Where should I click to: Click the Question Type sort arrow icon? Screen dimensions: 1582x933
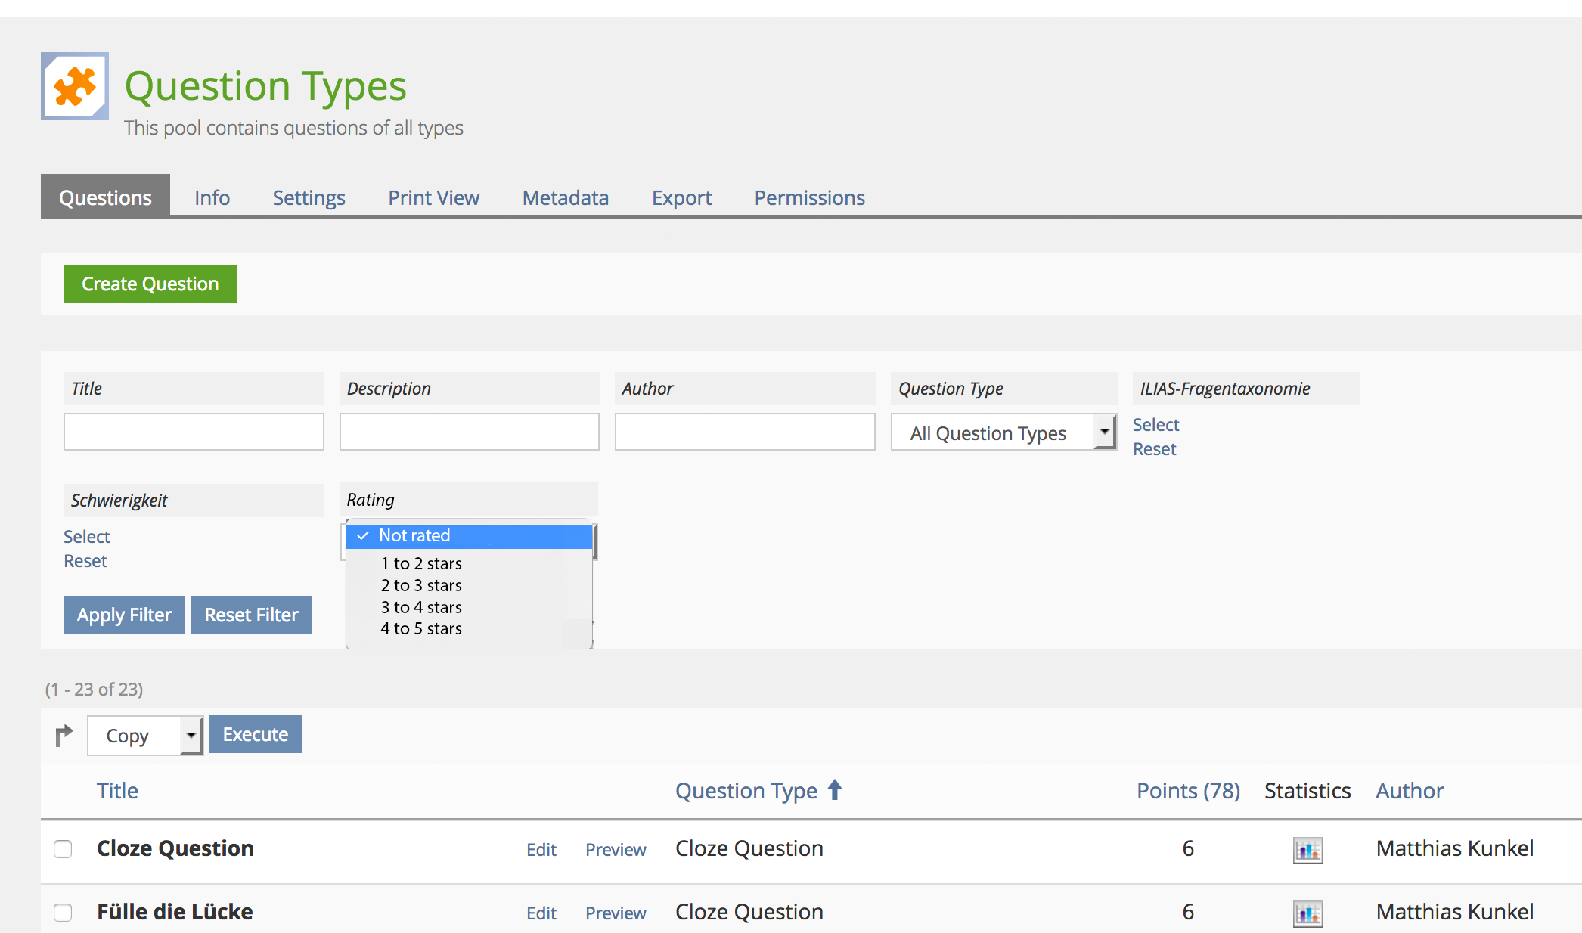(x=835, y=790)
